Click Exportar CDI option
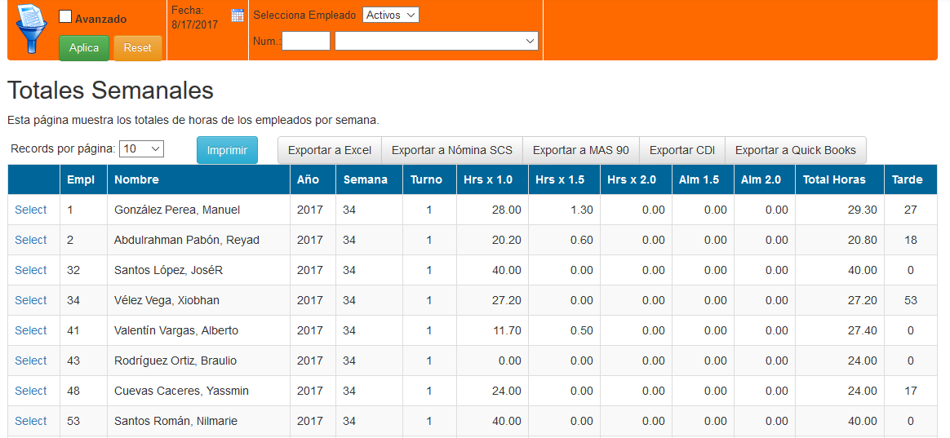 682,150
